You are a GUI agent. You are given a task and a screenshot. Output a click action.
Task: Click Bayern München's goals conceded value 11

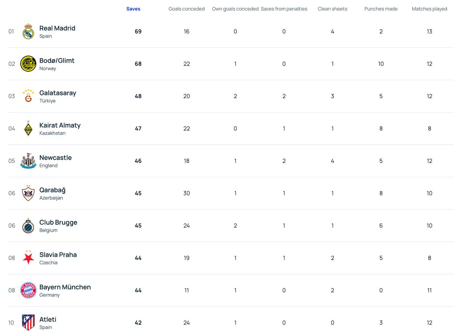187,290
